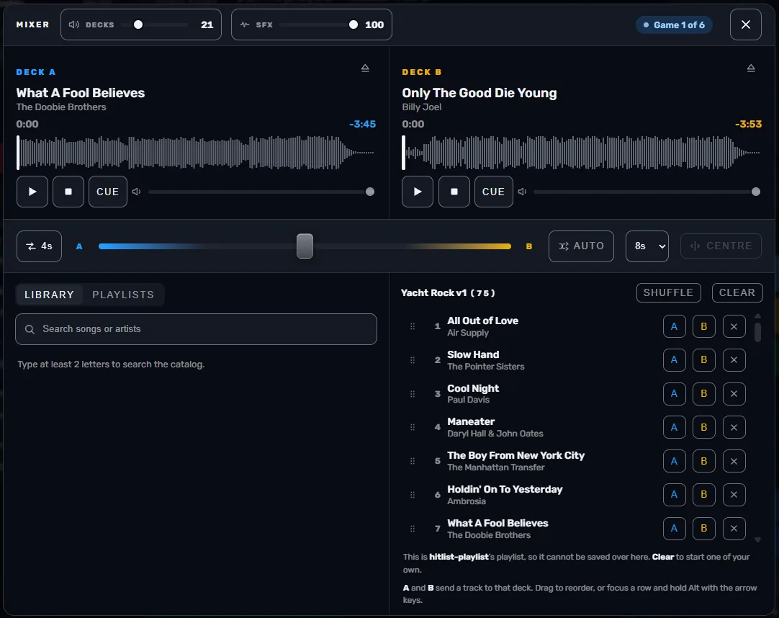Stop Deck A playback
The height and width of the screenshot is (618, 779).
click(68, 192)
